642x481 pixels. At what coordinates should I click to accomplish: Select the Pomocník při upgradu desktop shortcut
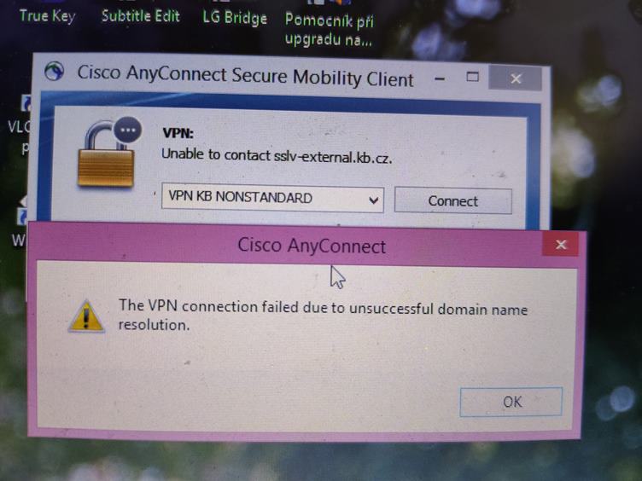[329, 30]
